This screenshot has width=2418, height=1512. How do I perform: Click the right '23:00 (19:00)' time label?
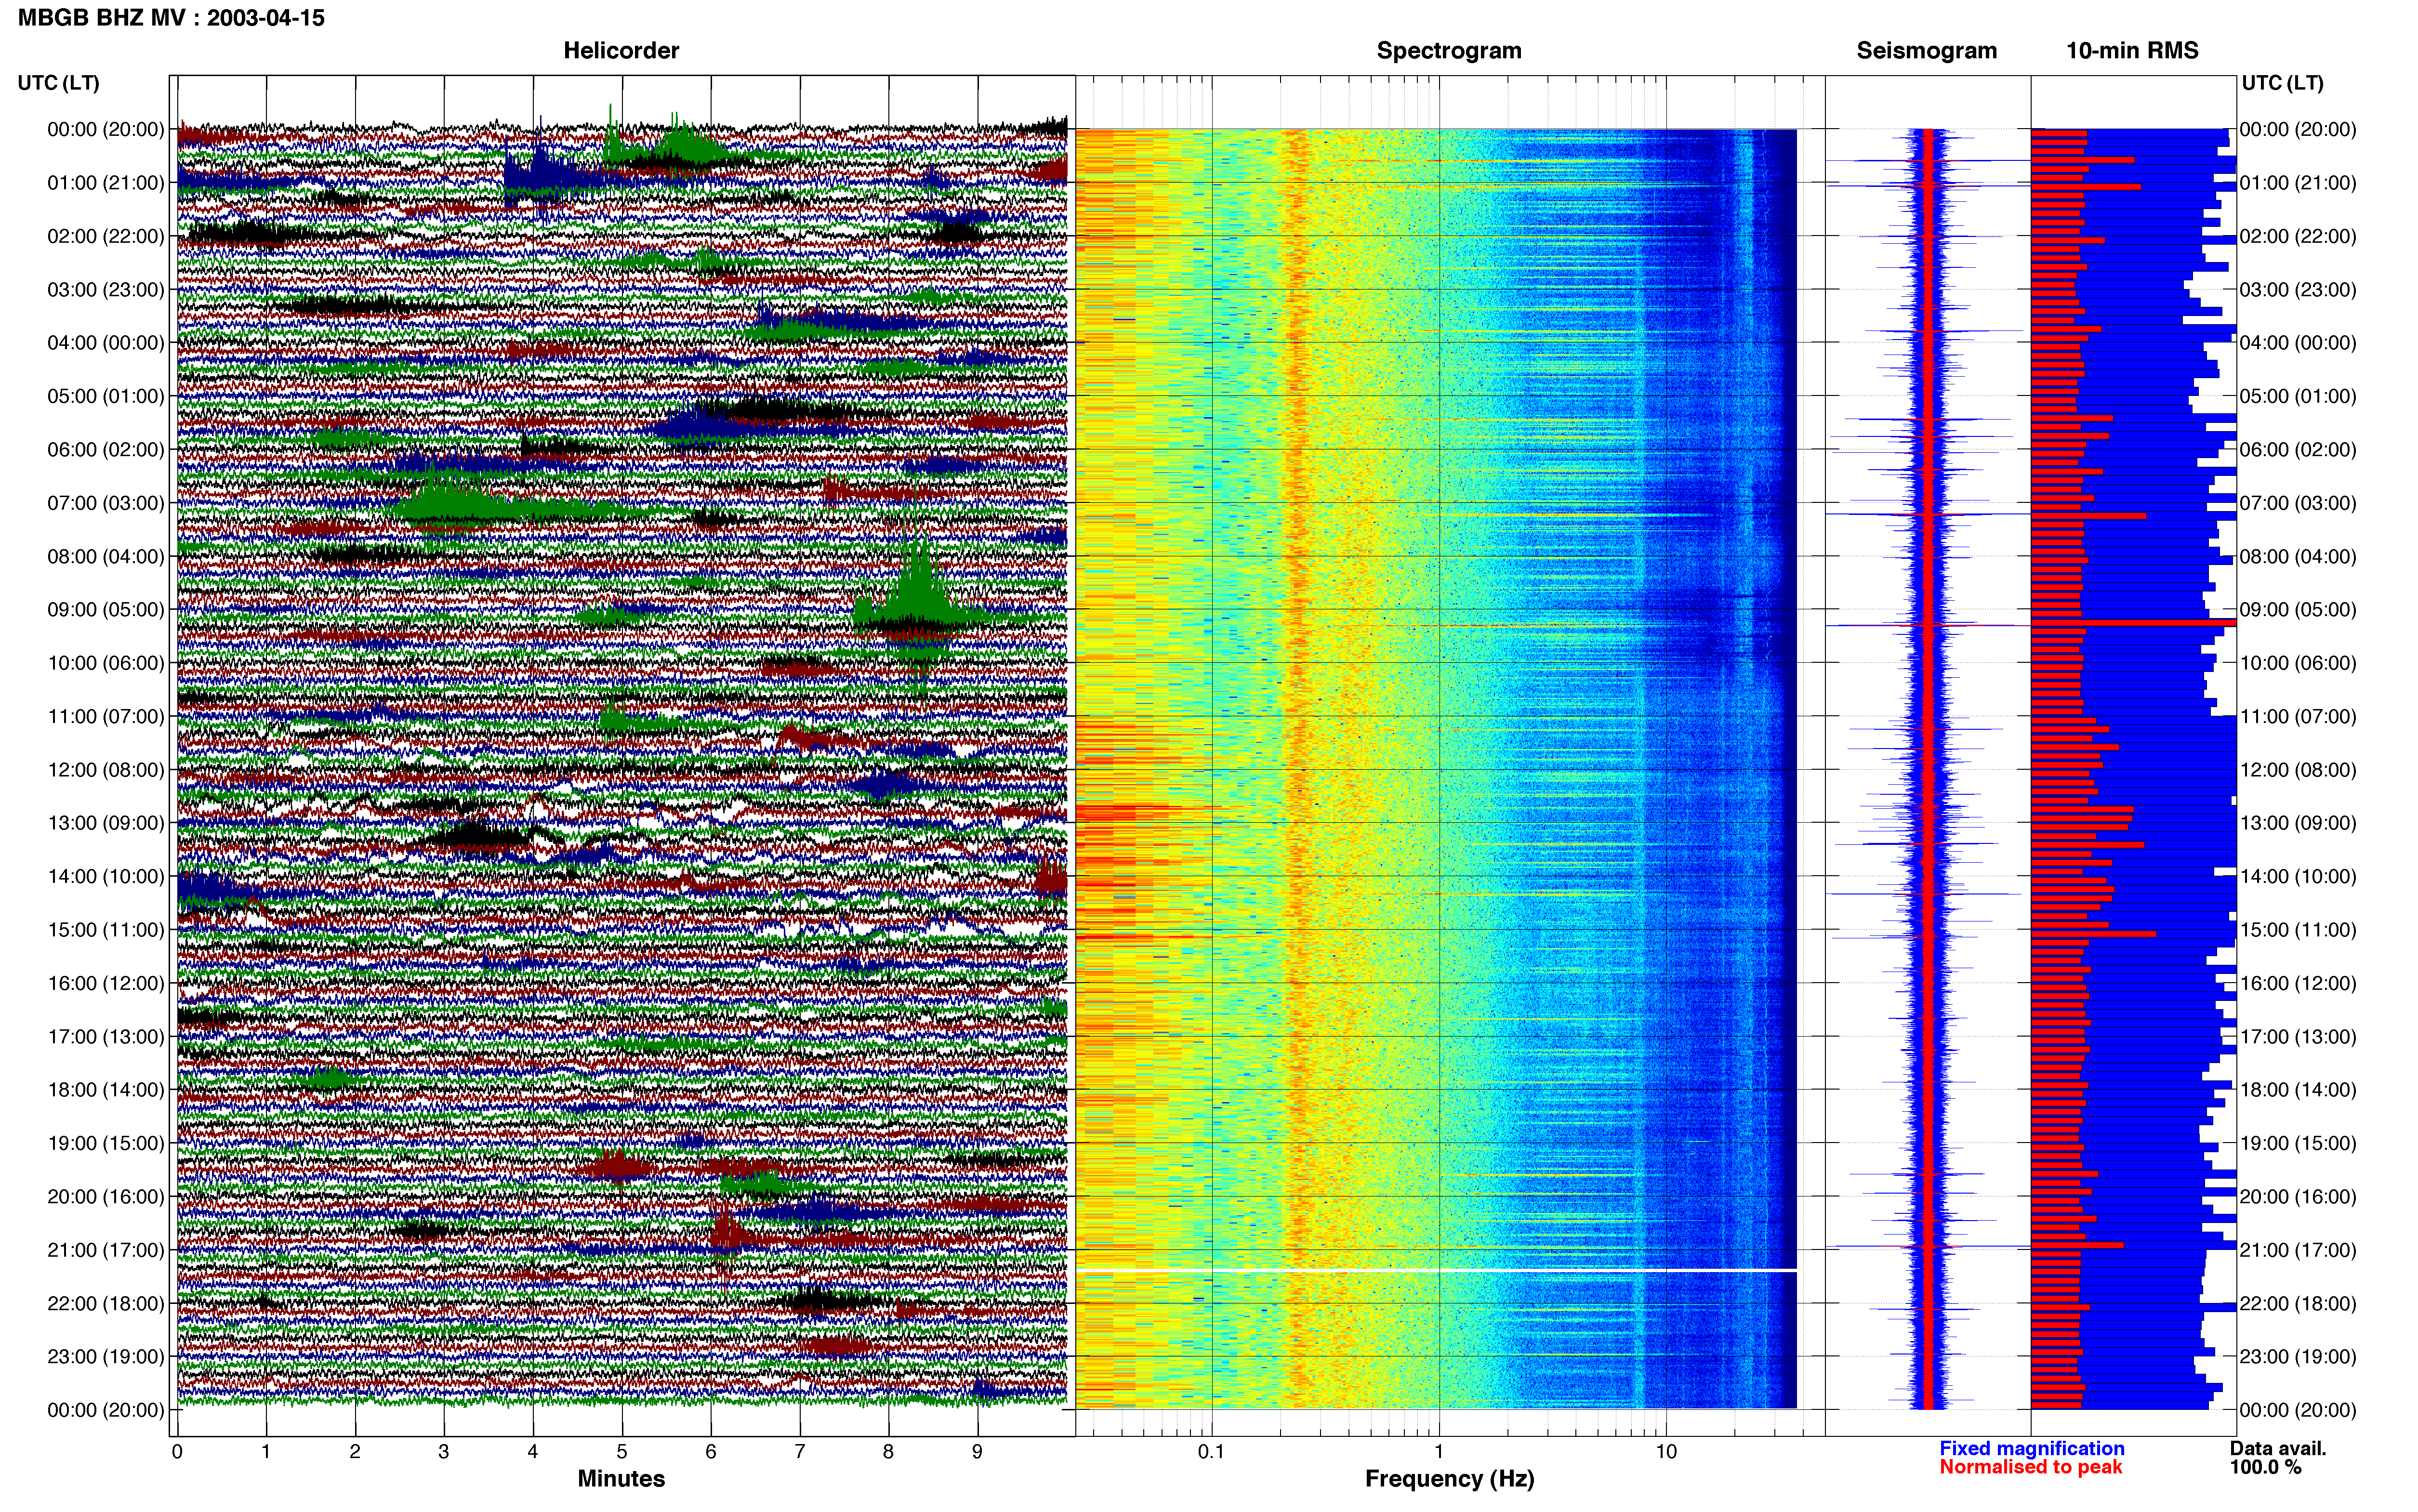[x=2298, y=1356]
